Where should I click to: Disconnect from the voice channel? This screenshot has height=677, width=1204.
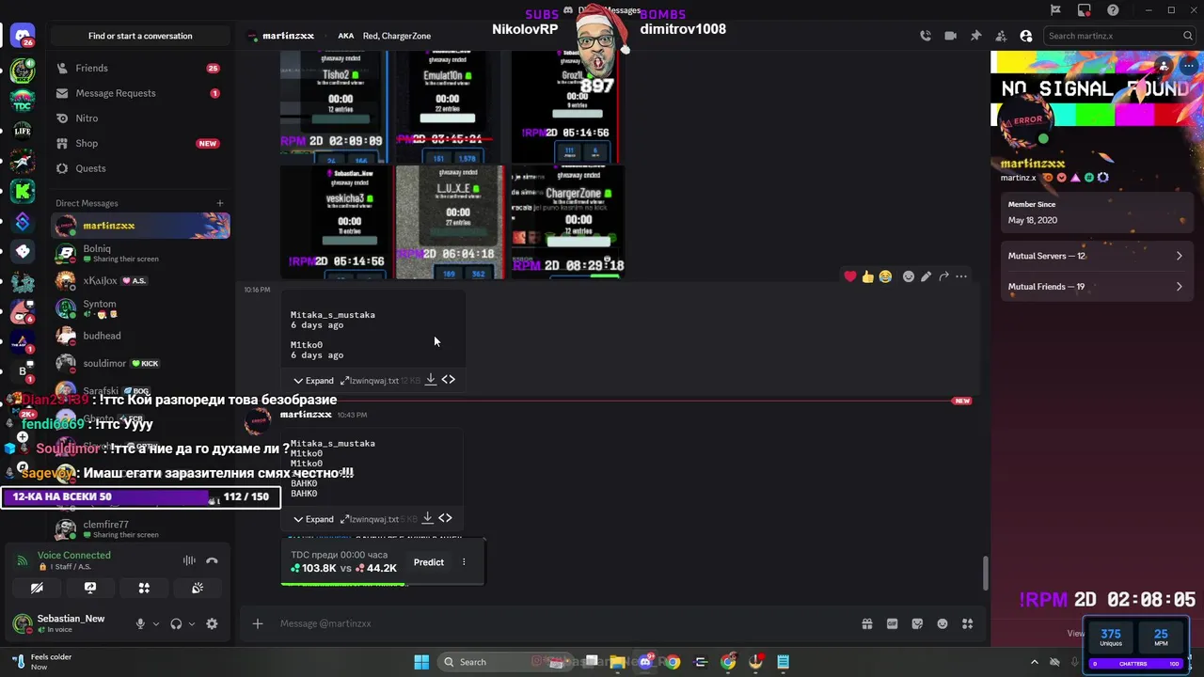(x=212, y=560)
